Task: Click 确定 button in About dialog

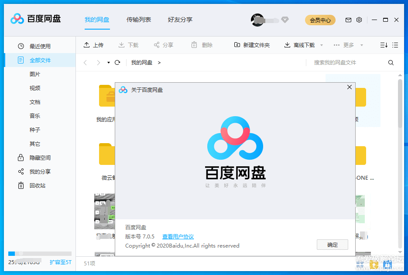Action: (332, 245)
